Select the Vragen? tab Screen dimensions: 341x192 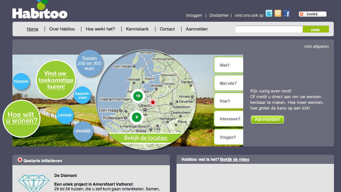pyautogui.click(x=228, y=137)
